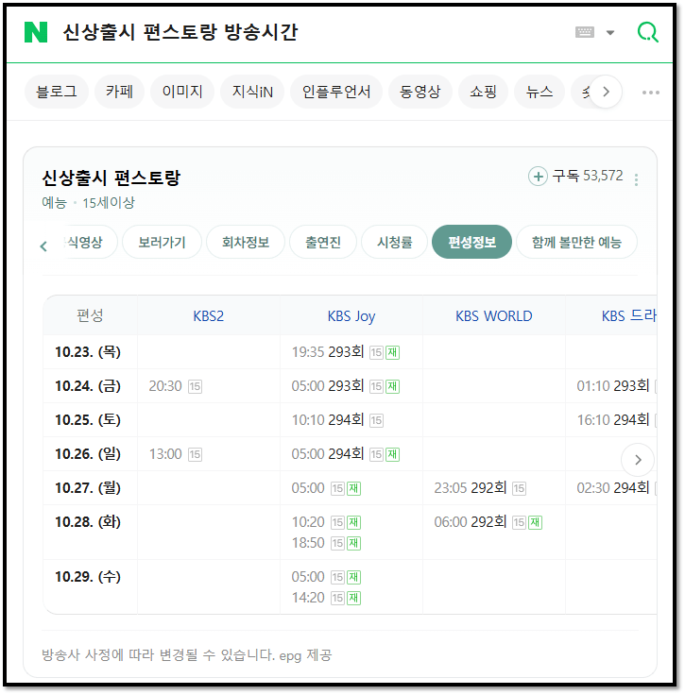Open the 뉴스 search category

(539, 92)
